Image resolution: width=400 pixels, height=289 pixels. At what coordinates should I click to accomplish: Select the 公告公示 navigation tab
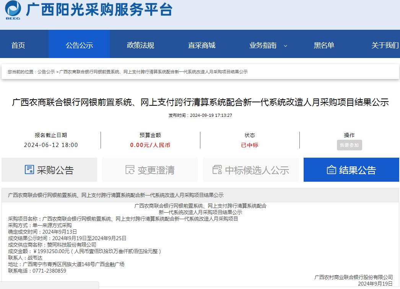[79, 44]
